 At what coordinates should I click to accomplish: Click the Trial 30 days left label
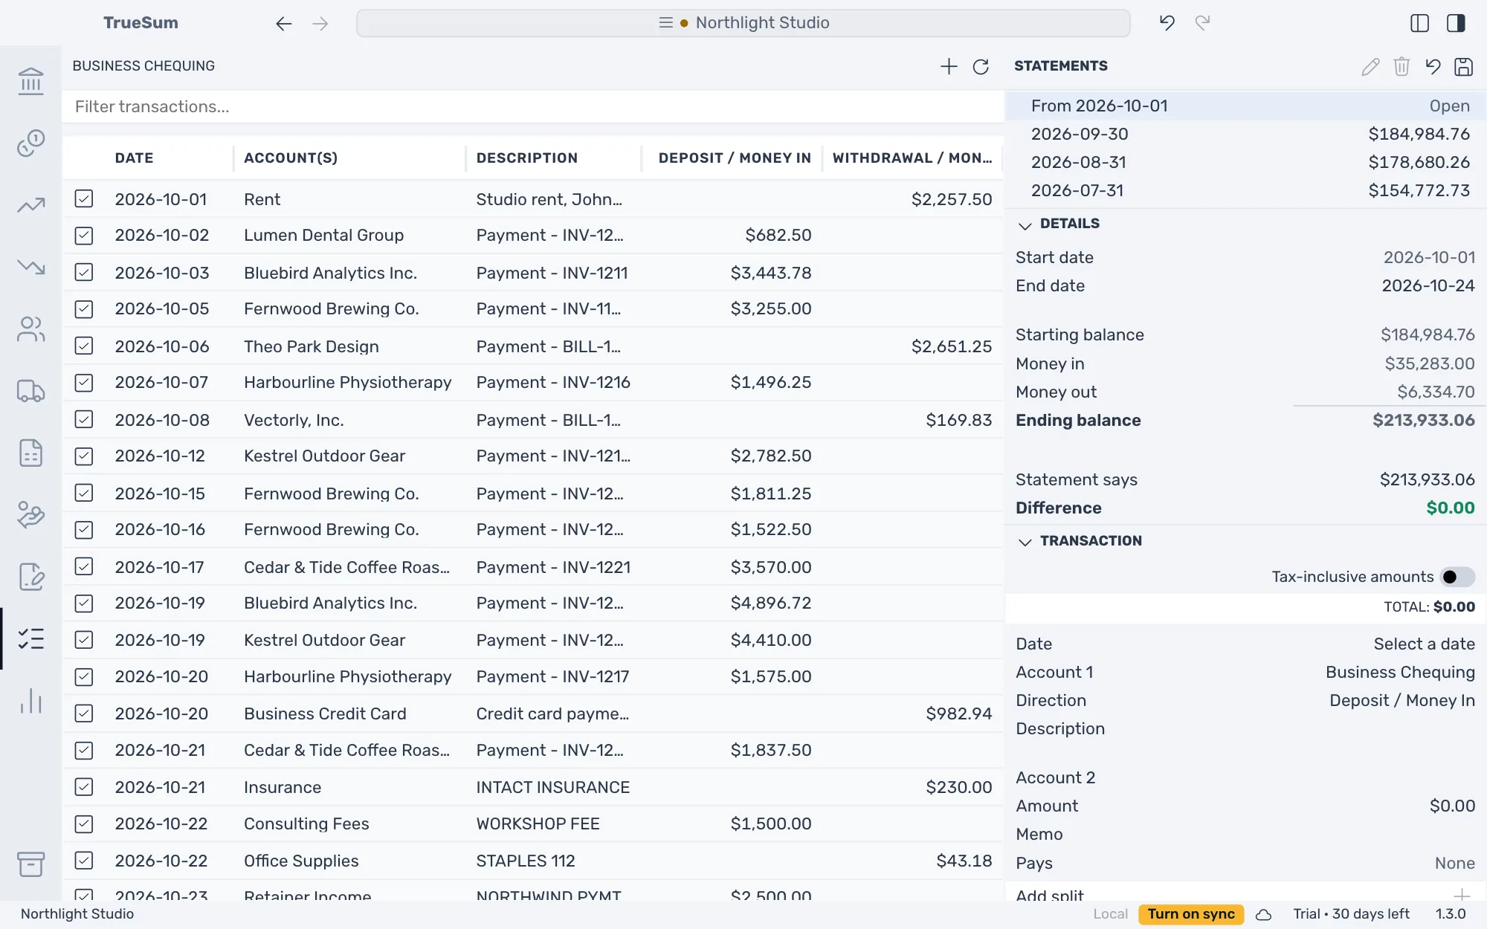coord(1351,914)
